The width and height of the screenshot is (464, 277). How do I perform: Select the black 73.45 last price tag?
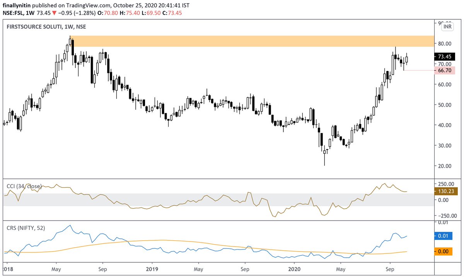(445, 56)
